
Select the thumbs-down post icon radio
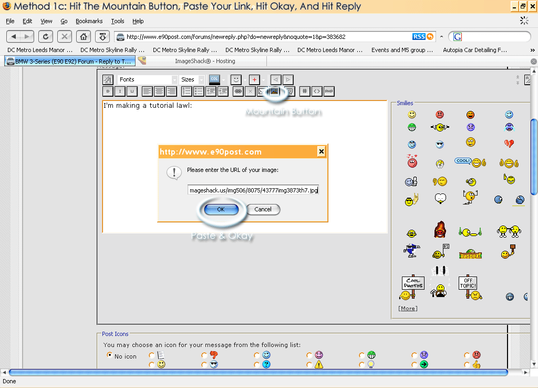[204, 355]
